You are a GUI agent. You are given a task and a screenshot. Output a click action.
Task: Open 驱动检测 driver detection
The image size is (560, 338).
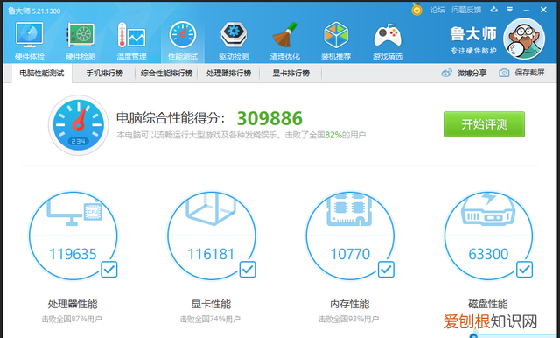point(234,41)
